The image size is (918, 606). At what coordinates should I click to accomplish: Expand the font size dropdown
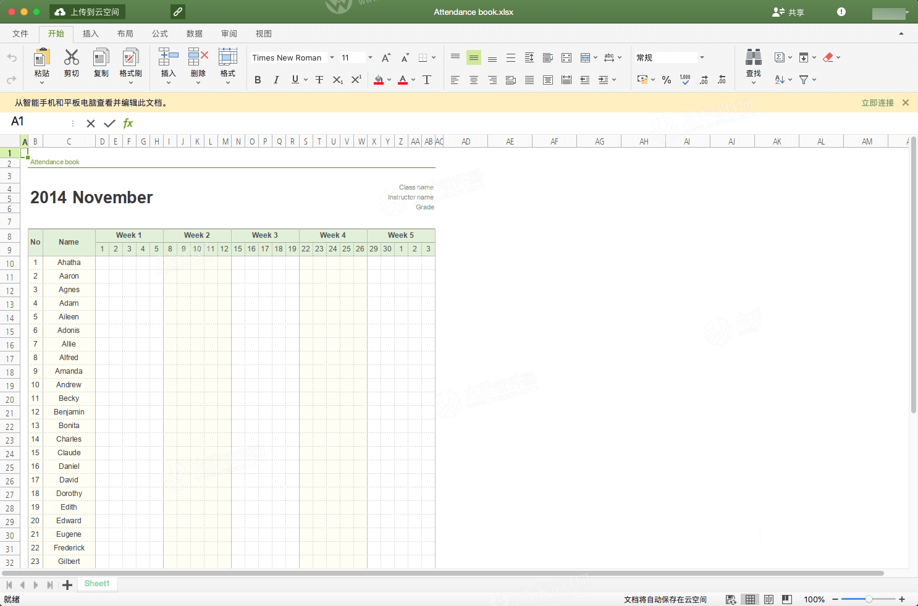tap(370, 57)
